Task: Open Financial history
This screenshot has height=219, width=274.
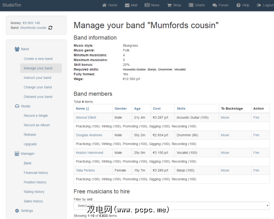Action: click(x=36, y=173)
